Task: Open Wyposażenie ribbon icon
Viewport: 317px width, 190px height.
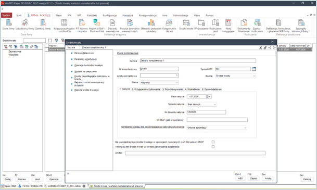Action: coord(201,24)
